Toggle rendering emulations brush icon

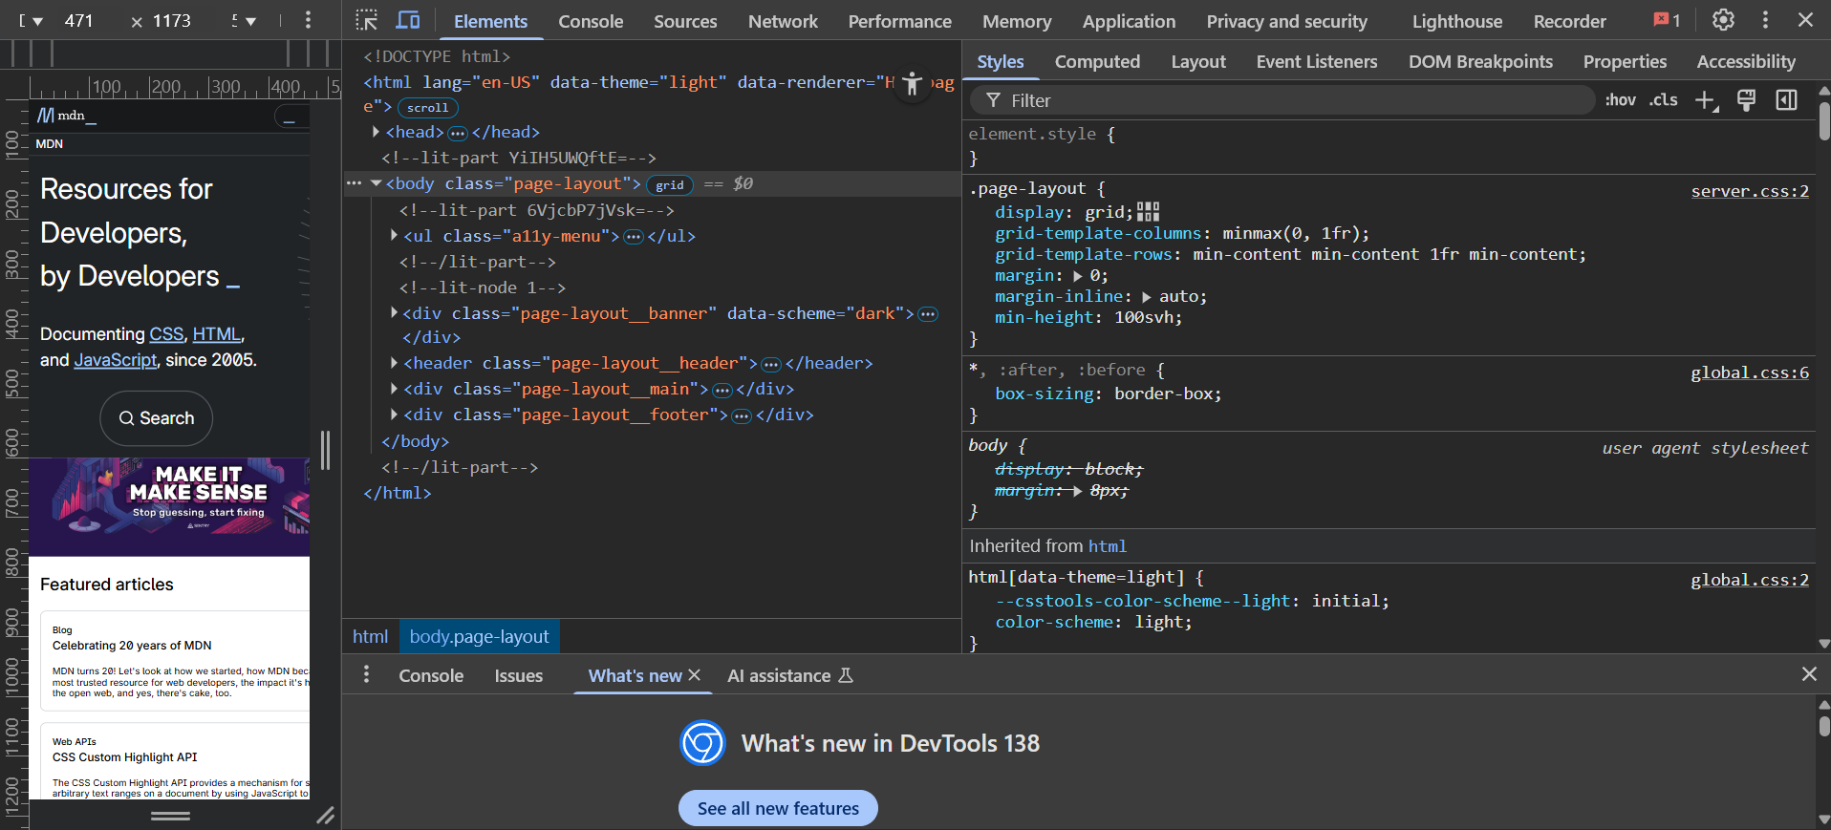tap(1746, 99)
